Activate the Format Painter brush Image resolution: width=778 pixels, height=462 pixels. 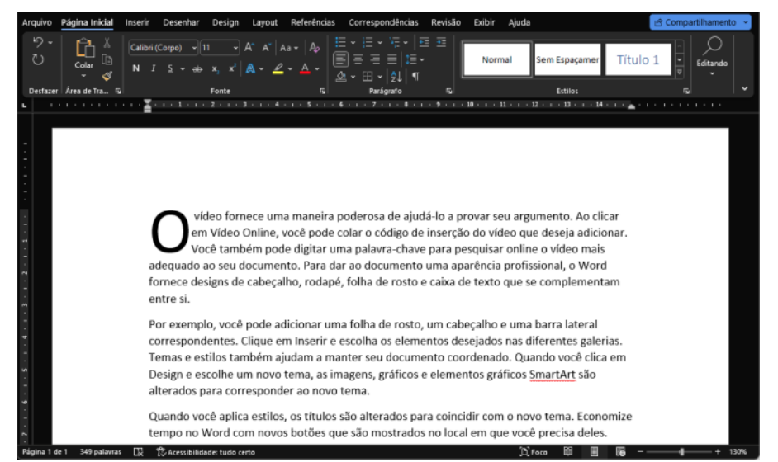coord(107,76)
